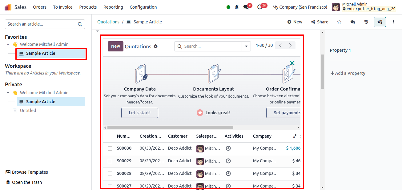Screen dimensions: 402x190
Task: Click the small caret above the embedded view
Action: pos(98,31)
